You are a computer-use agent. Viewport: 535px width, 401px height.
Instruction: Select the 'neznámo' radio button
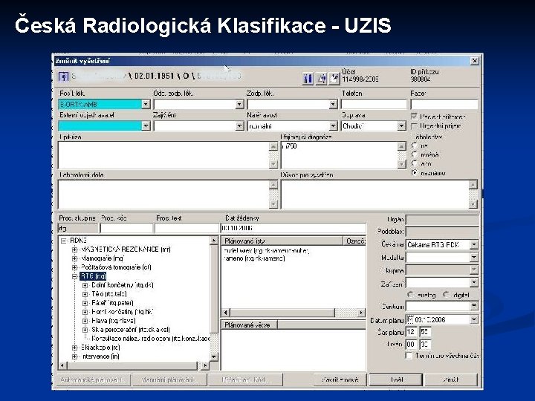click(x=415, y=173)
